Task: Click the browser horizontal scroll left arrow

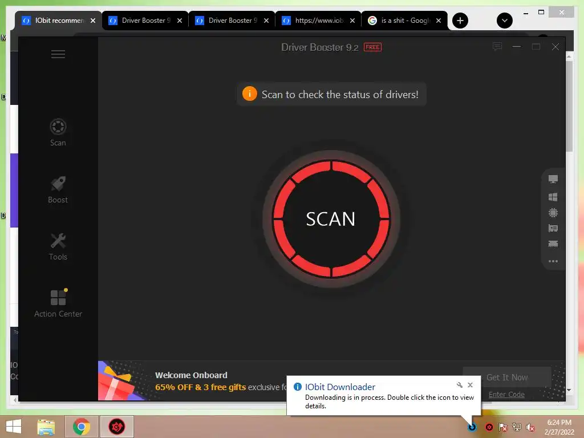Action: 14,400
